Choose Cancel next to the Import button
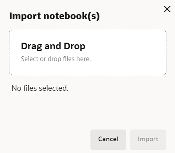This screenshot has width=175, height=153. (108, 140)
